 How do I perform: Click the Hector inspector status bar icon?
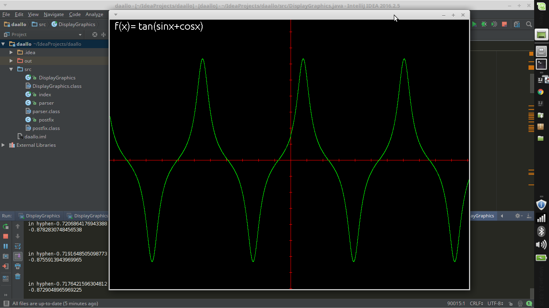point(520,304)
